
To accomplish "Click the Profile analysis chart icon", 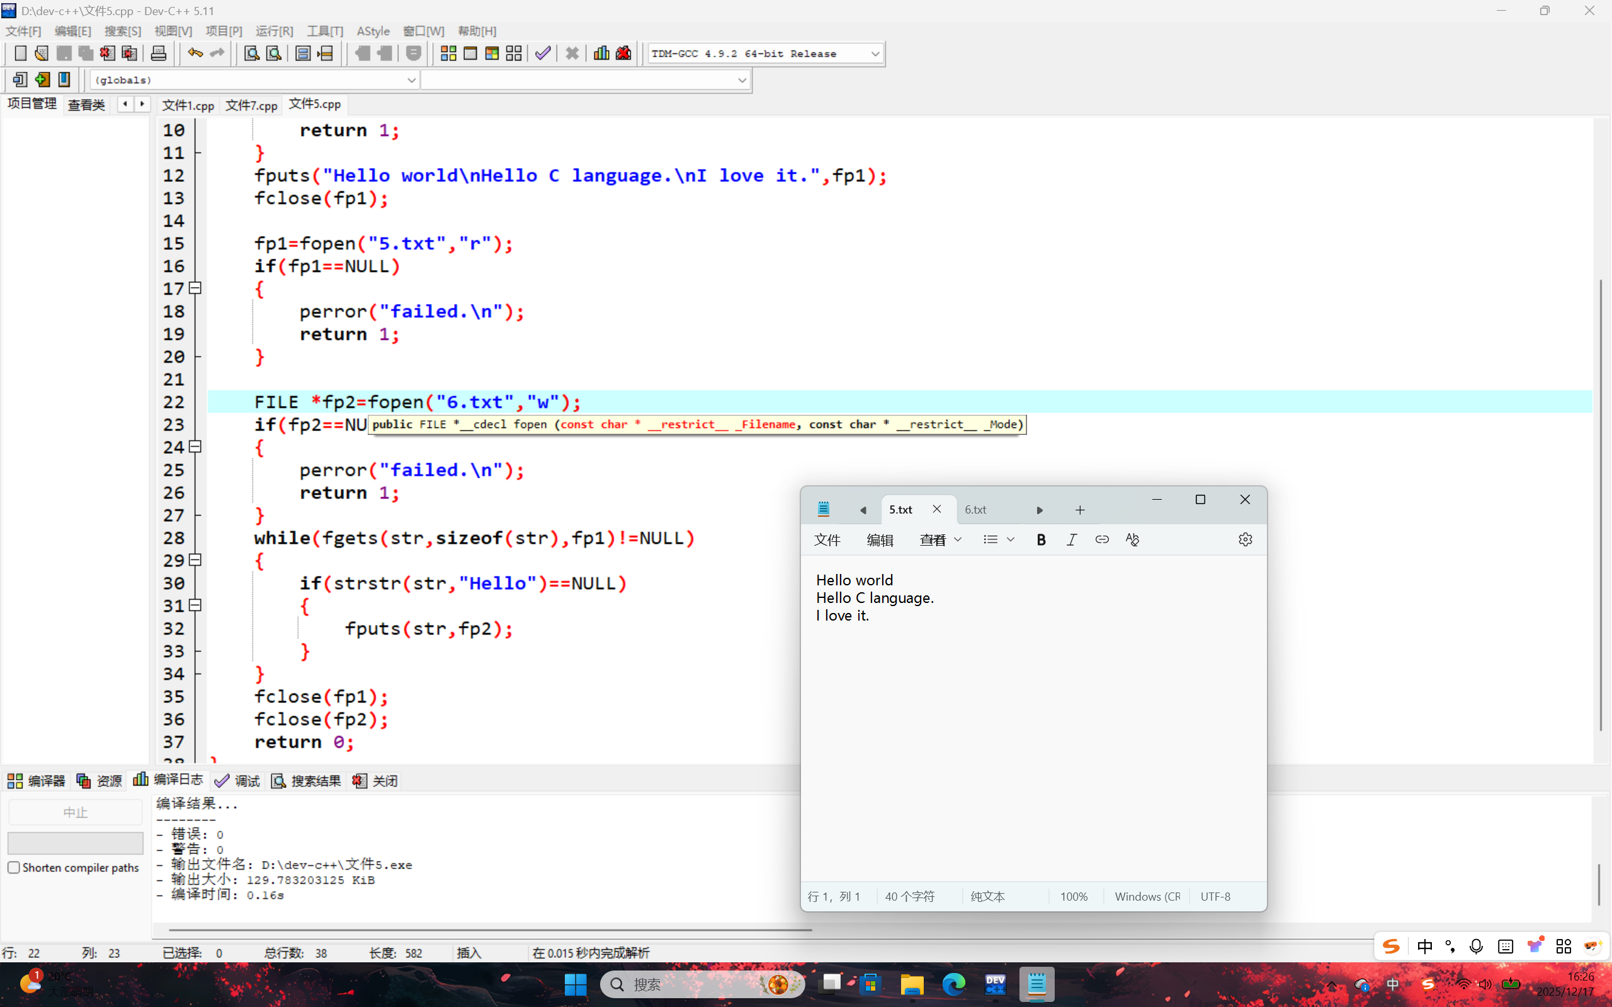I will point(601,53).
